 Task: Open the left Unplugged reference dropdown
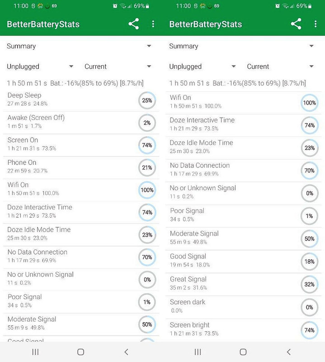point(40,67)
